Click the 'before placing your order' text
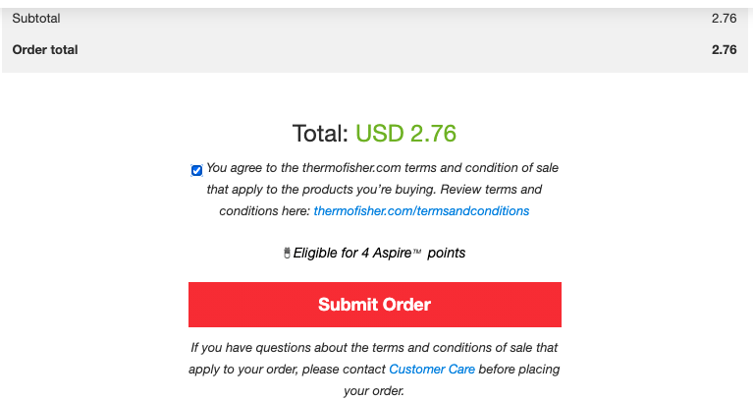This screenshot has height=401, width=753. pos(452,379)
